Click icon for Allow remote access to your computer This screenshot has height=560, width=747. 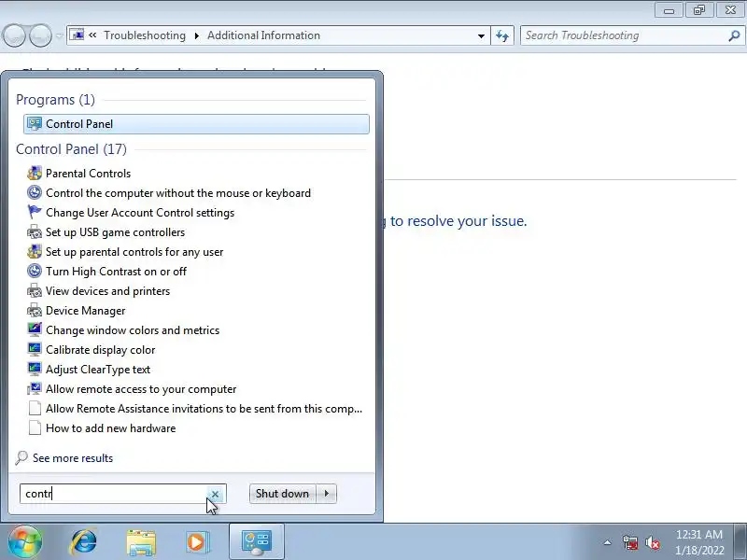35,388
